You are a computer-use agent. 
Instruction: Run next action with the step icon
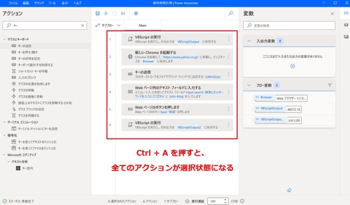[123, 13]
